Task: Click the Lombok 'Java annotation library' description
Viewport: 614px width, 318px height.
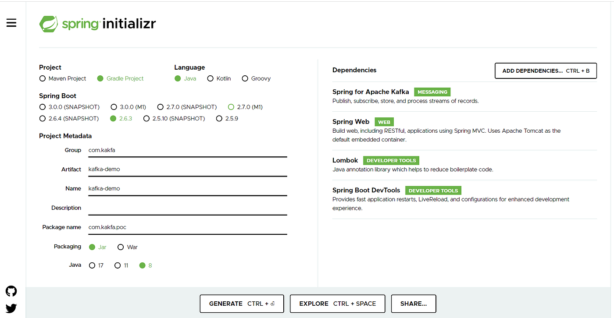Action: [413, 169]
